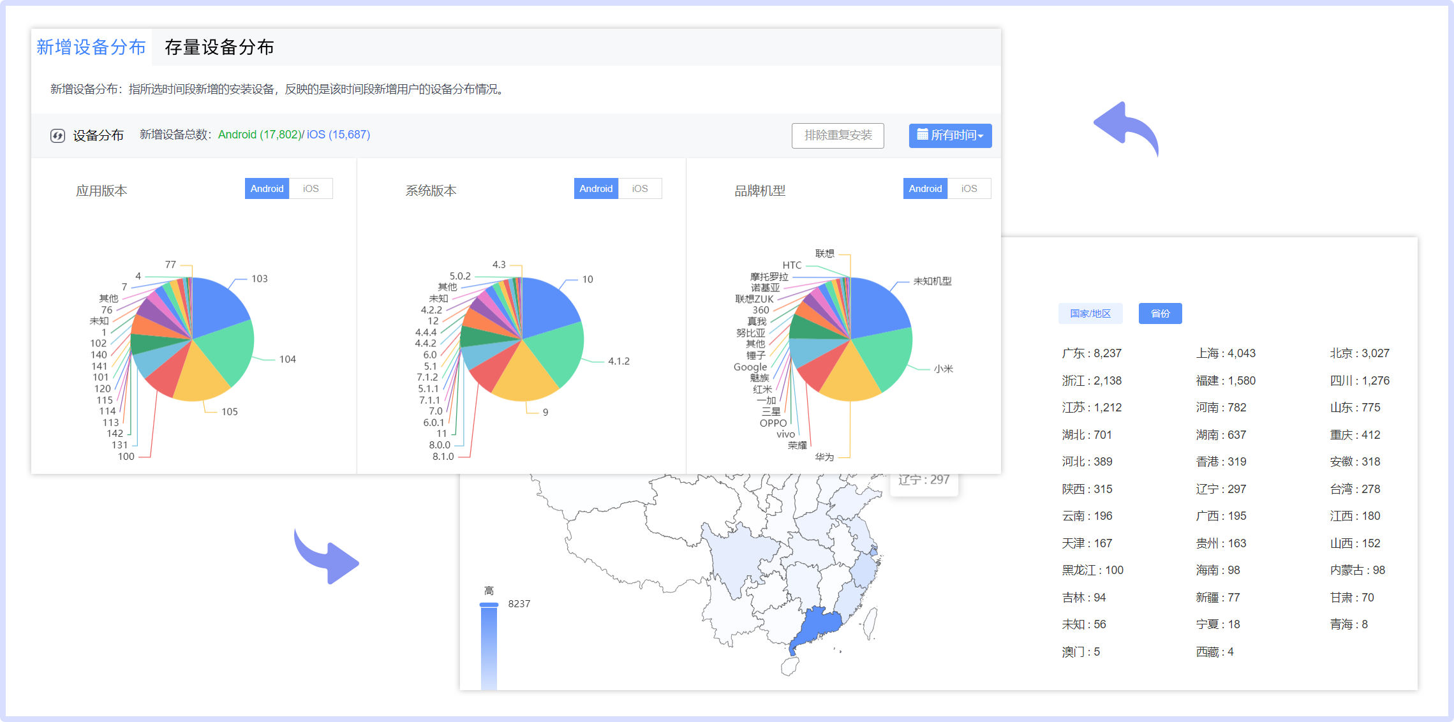This screenshot has width=1454, height=722.
Task: Open the 新增设备分布 tab
Action: coord(91,47)
